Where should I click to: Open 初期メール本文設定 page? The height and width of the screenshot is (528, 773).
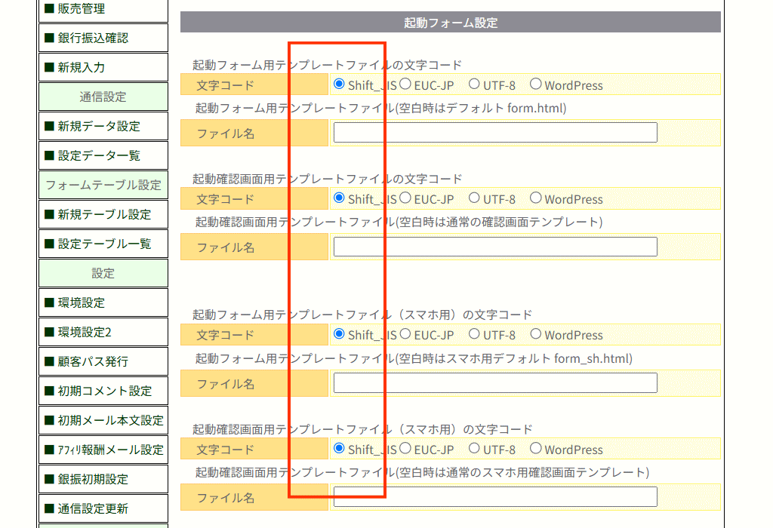[103, 420]
